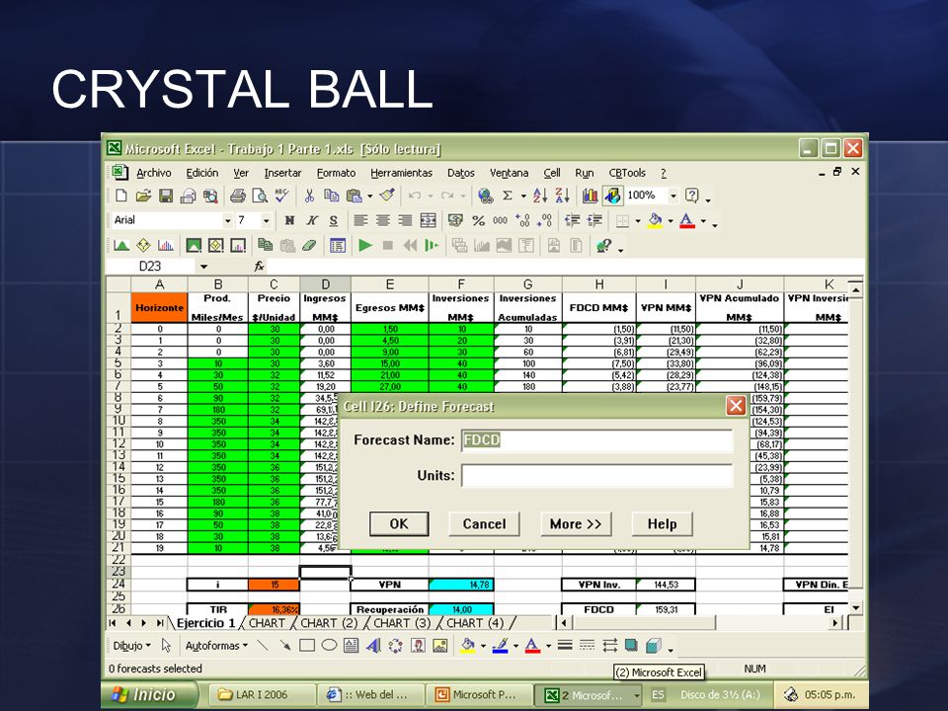The image size is (948, 711).
Task: Expand the taskbar Excel group arrow
Action: (636, 696)
